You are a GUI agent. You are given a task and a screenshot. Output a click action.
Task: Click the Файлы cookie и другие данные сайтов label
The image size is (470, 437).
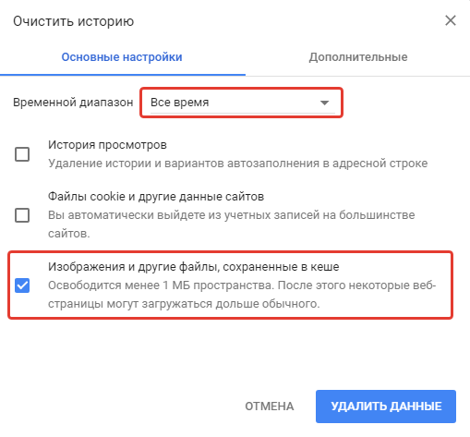pos(156,196)
